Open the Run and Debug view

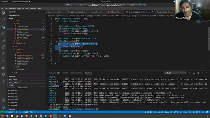(3, 33)
